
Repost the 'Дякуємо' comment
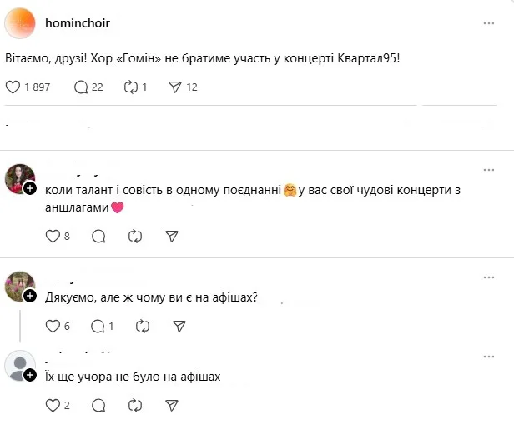pos(135,326)
